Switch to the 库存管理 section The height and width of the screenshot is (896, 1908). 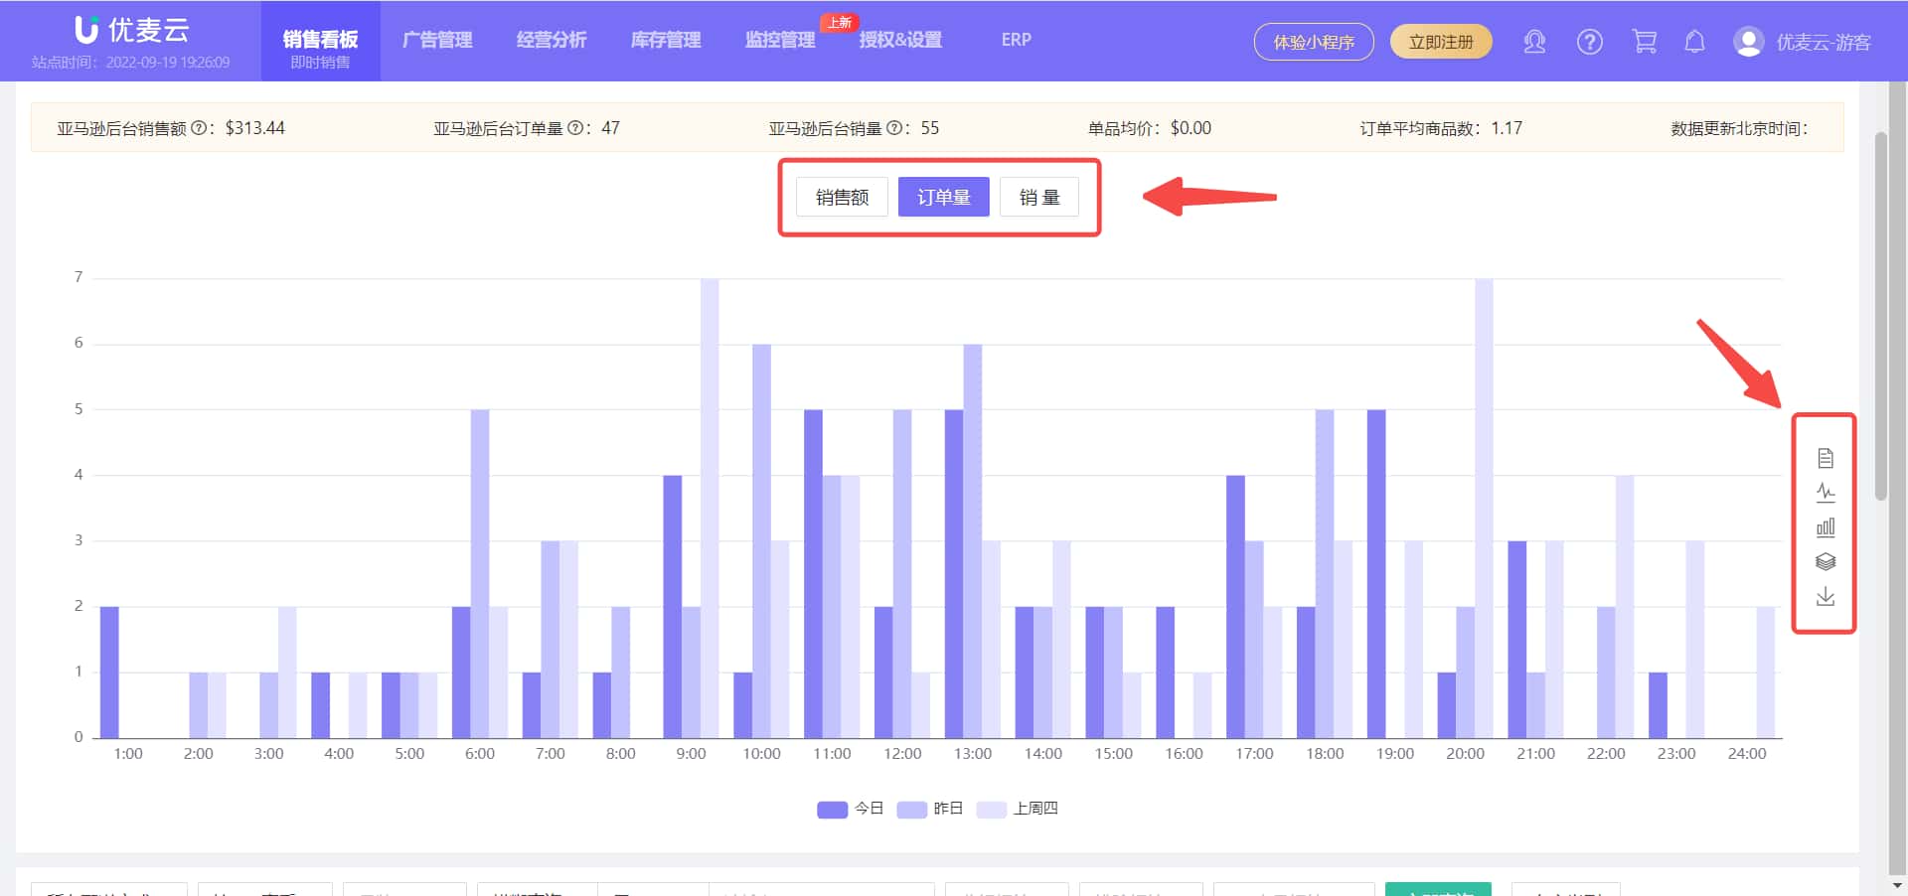coord(664,40)
